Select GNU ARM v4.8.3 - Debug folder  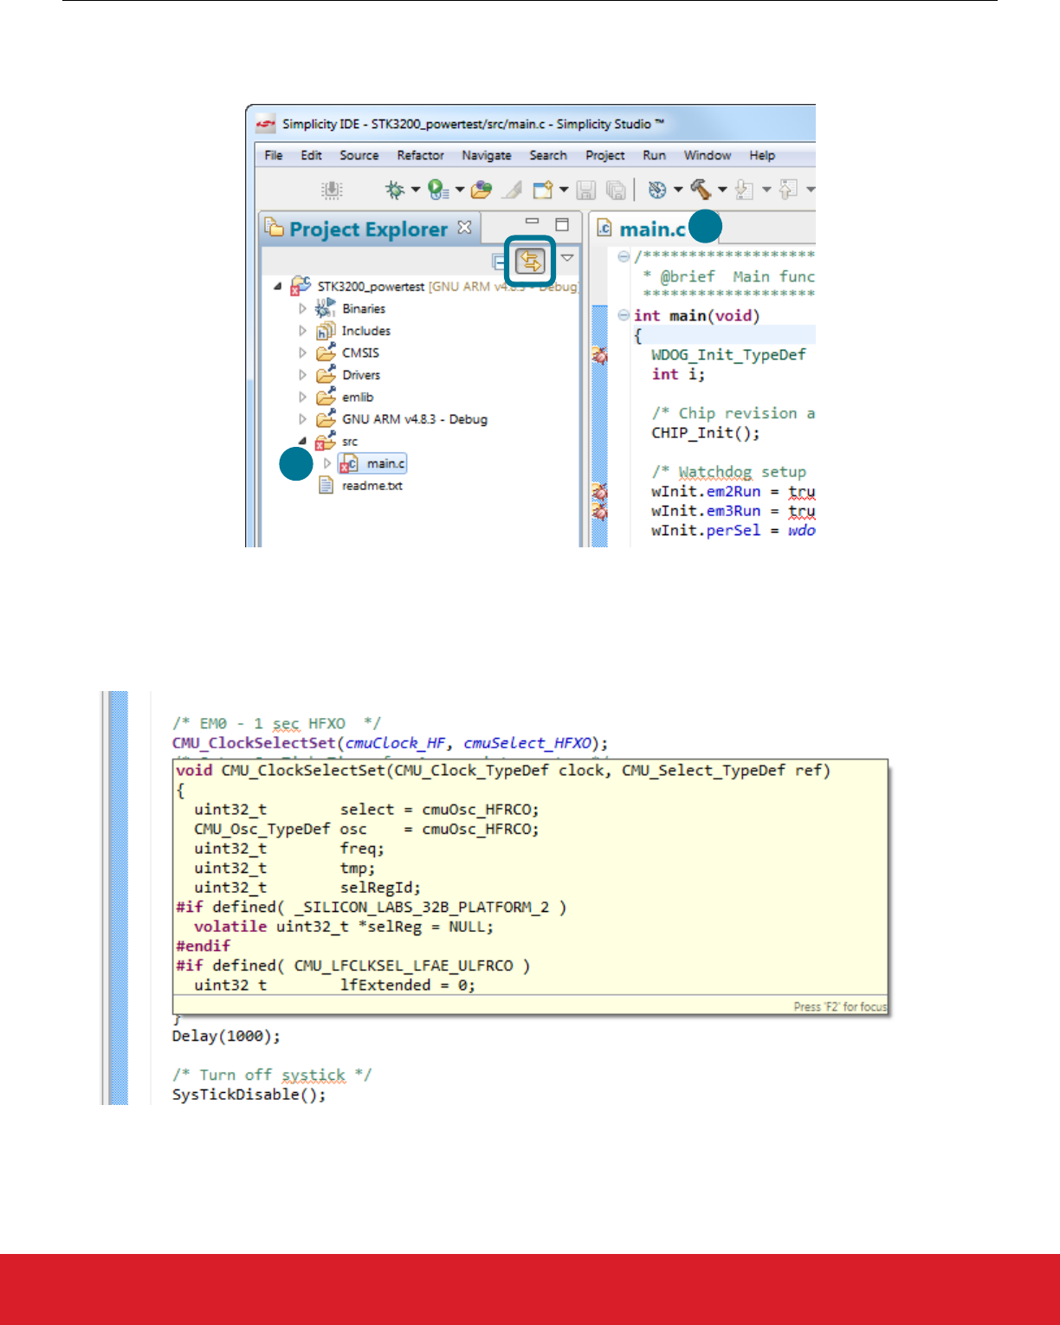coord(415,419)
